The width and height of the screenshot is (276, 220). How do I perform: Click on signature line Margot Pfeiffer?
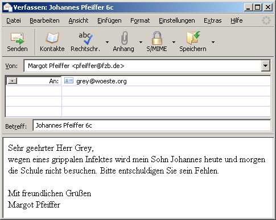click(x=34, y=205)
